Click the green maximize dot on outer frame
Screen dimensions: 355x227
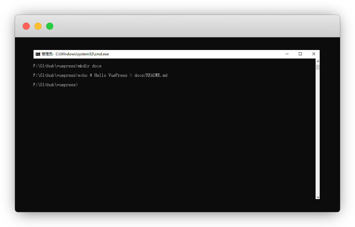pyautogui.click(x=50, y=26)
